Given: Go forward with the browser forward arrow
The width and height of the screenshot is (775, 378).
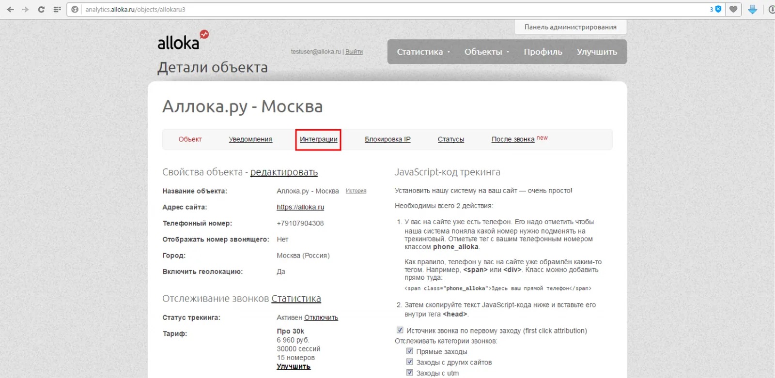Looking at the screenshot, I should (x=25, y=9).
